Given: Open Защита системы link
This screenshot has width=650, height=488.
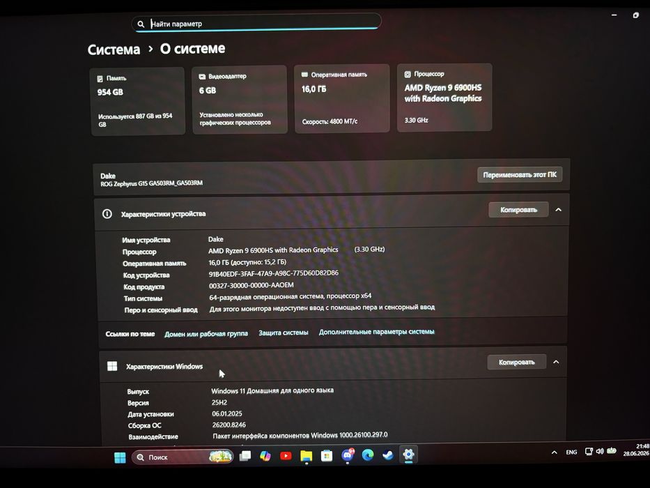Looking at the screenshot, I should pos(284,333).
